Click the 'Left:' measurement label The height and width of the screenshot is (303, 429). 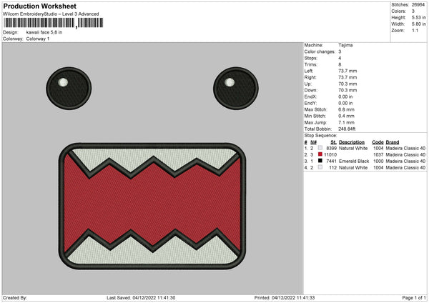click(x=309, y=71)
